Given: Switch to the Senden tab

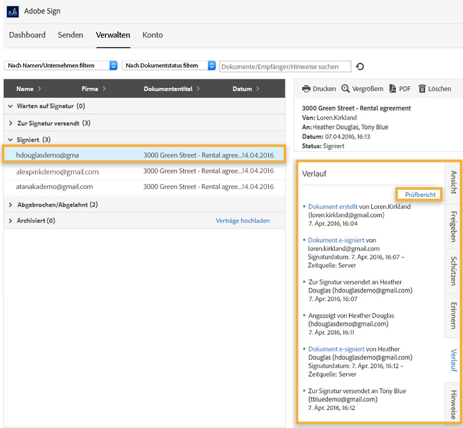Looking at the screenshot, I should [x=70, y=35].
